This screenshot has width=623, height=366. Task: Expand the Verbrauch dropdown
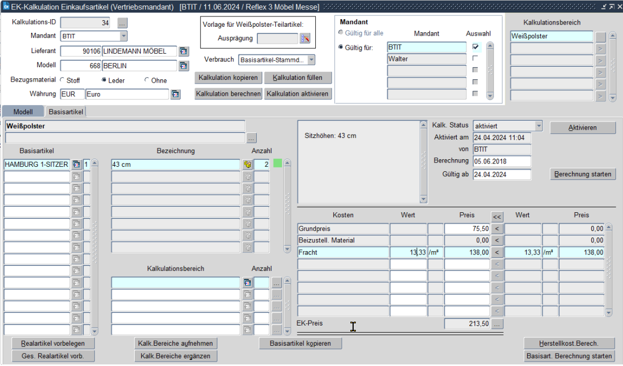click(311, 60)
